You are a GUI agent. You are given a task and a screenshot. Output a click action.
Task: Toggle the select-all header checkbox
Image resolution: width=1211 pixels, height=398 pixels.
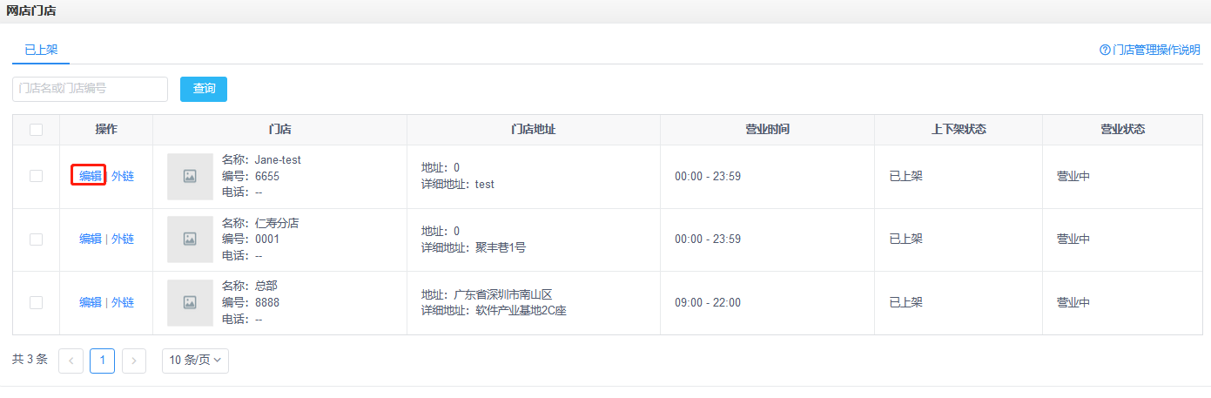coord(36,130)
